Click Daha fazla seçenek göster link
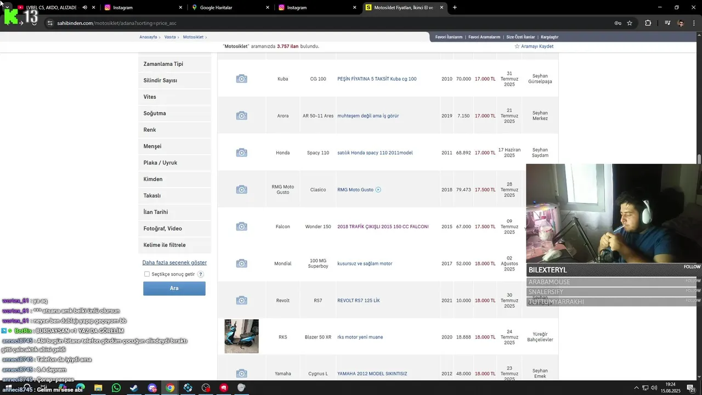The height and width of the screenshot is (395, 702). [174, 263]
